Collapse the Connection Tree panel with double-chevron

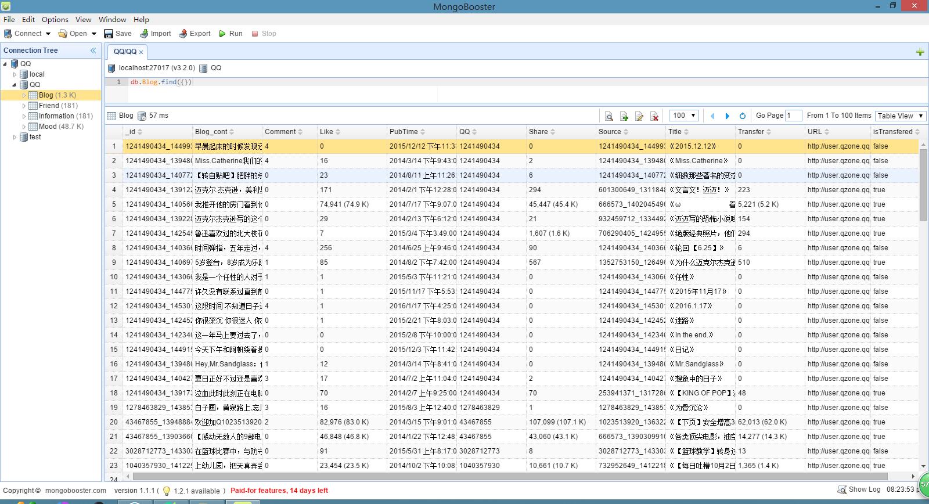(x=93, y=51)
